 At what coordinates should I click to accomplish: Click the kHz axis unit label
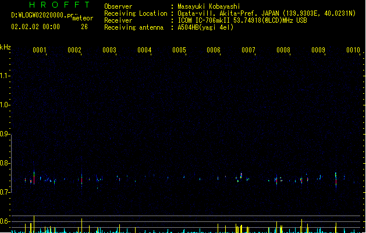[x=5, y=47]
